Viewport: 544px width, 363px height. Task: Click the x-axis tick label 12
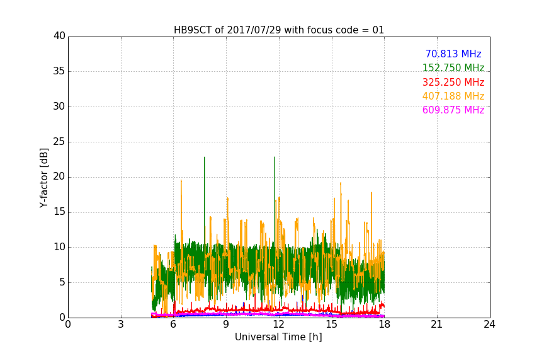coord(279,325)
